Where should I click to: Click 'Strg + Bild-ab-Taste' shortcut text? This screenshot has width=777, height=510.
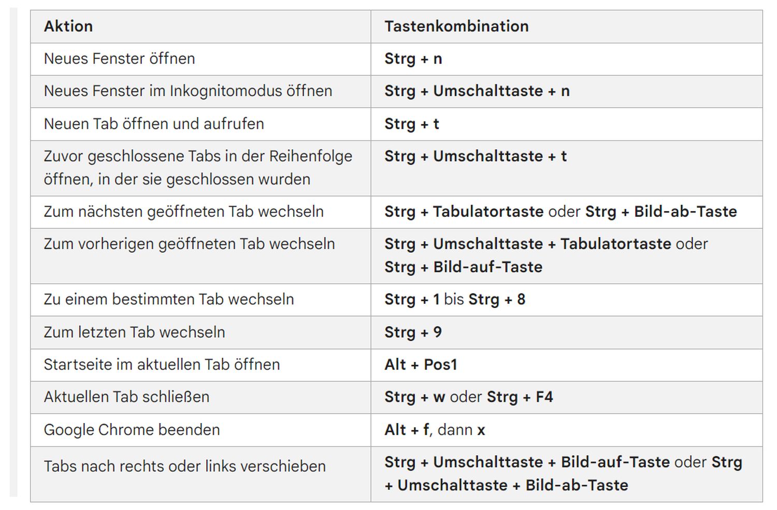[x=660, y=212]
